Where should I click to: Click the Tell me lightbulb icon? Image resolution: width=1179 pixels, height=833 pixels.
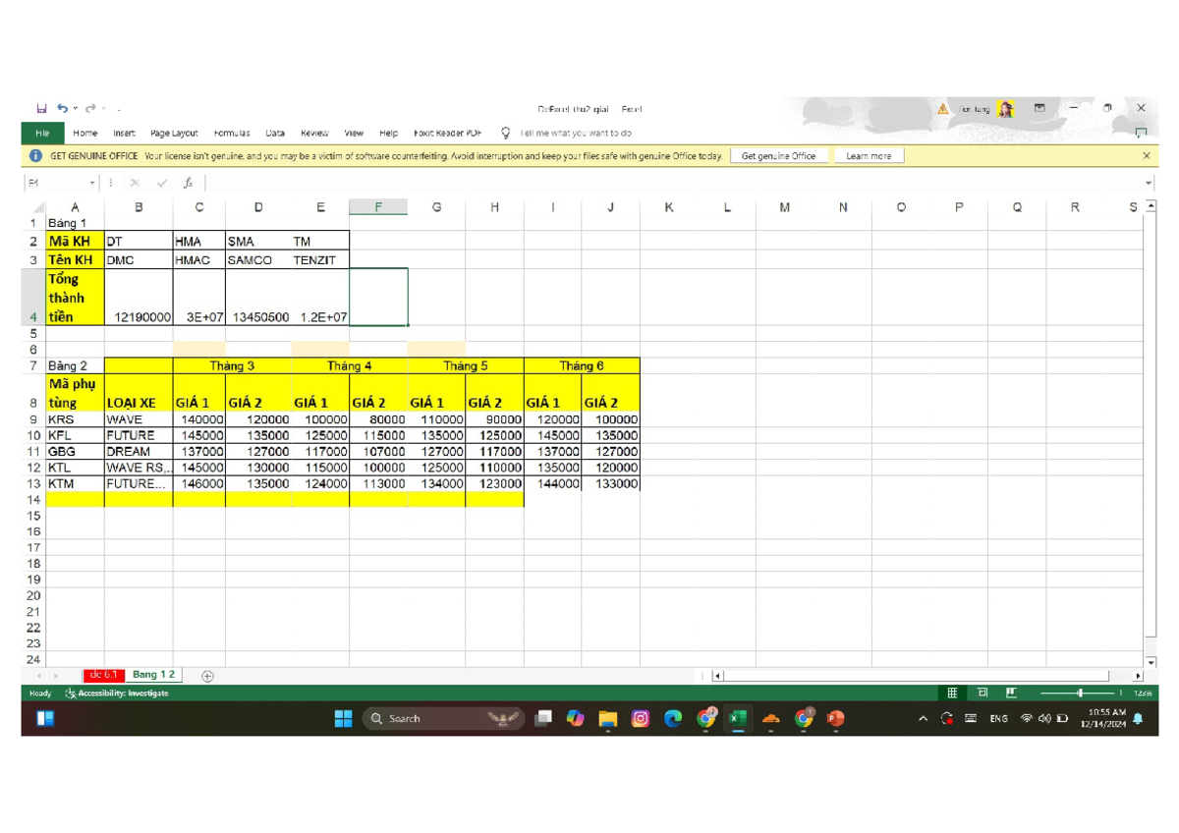click(x=506, y=133)
